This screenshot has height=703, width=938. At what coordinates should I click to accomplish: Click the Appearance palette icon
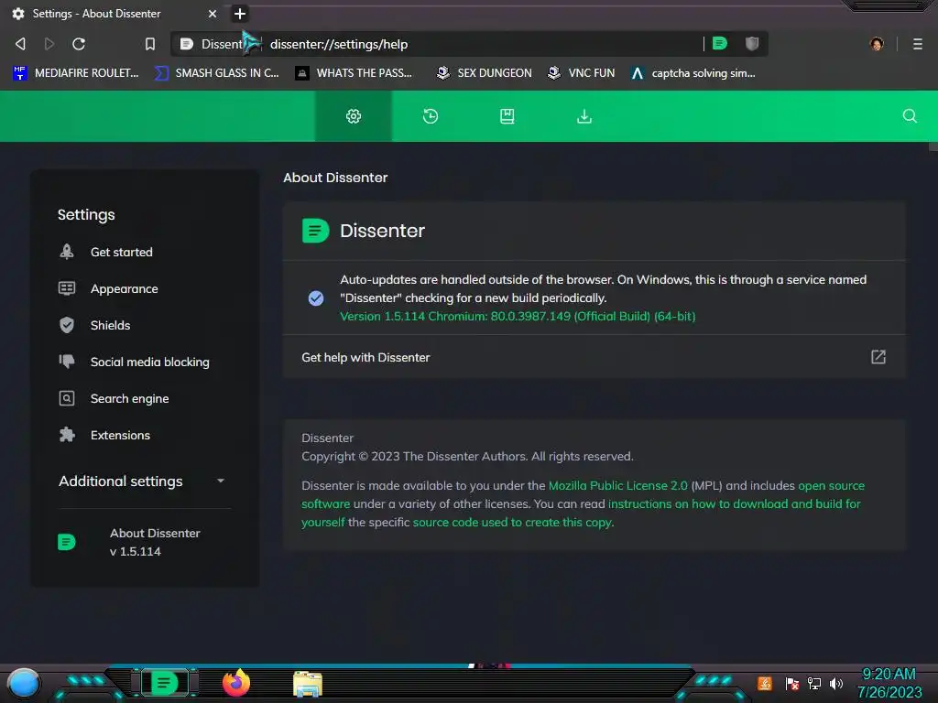(x=67, y=288)
